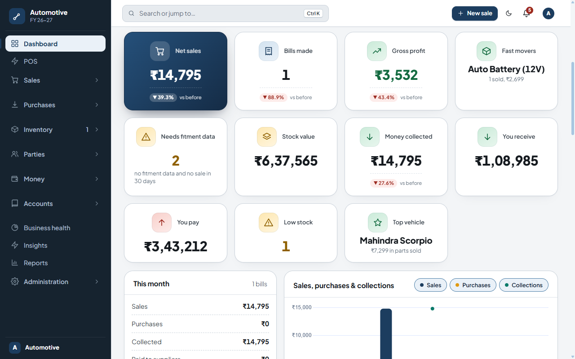Image resolution: width=575 pixels, height=359 pixels.
Task: Expand the Sales sidebar section
Action: 55,80
